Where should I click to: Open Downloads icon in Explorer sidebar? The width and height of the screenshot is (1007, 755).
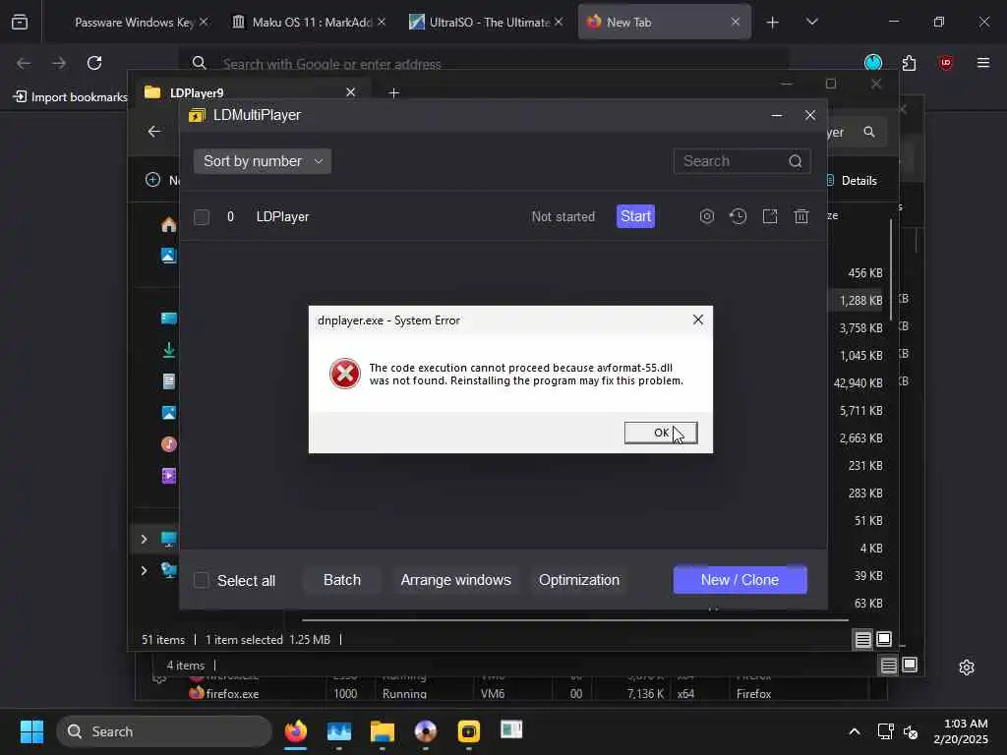pyautogui.click(x=169, y=350)
